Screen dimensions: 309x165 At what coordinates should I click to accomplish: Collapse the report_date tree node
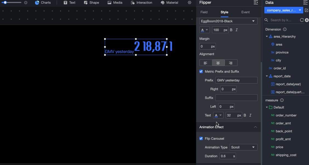tap(267, 76)
